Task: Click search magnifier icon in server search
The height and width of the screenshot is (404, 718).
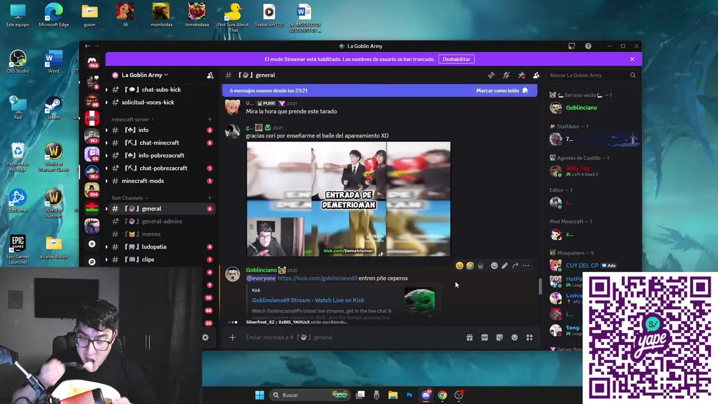Action: pos(633,75)
